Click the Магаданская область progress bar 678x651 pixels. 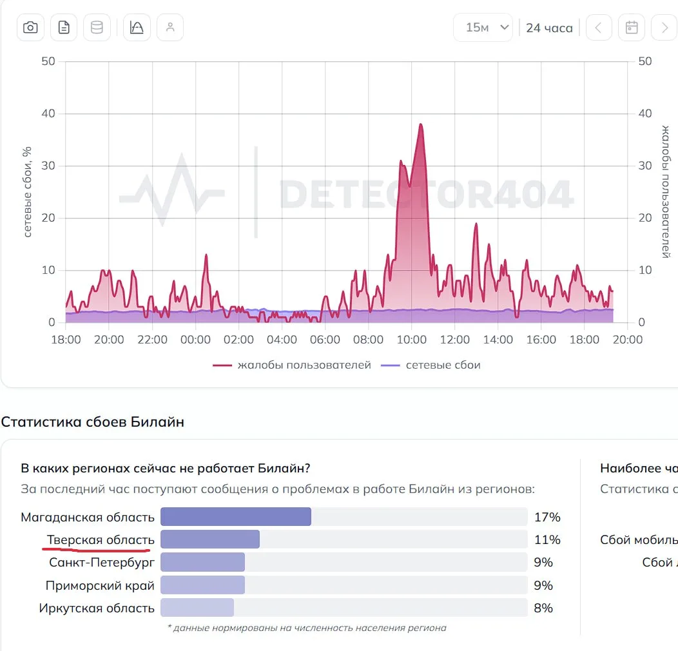[344, 517]
